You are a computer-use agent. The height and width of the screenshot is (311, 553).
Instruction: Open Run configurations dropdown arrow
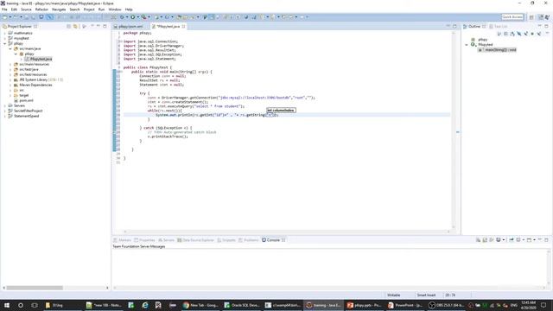[137, 17]
